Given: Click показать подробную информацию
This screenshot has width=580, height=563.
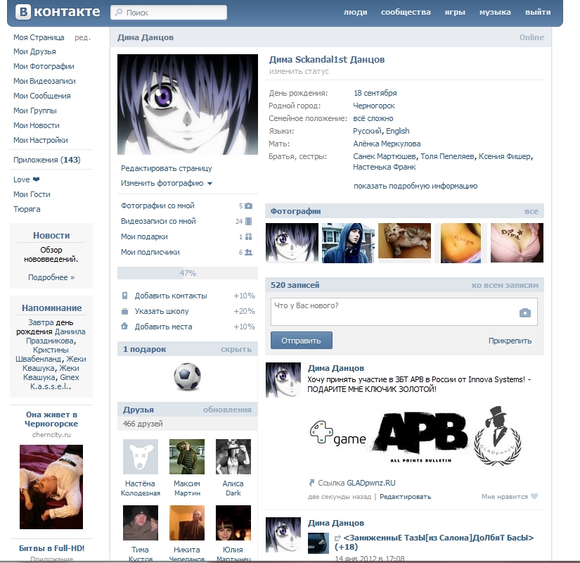Looking at the screenshot, I should (x=415, y=186).
